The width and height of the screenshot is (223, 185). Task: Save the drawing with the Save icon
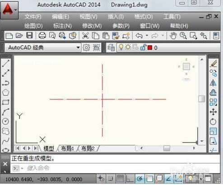click(29, 36)
